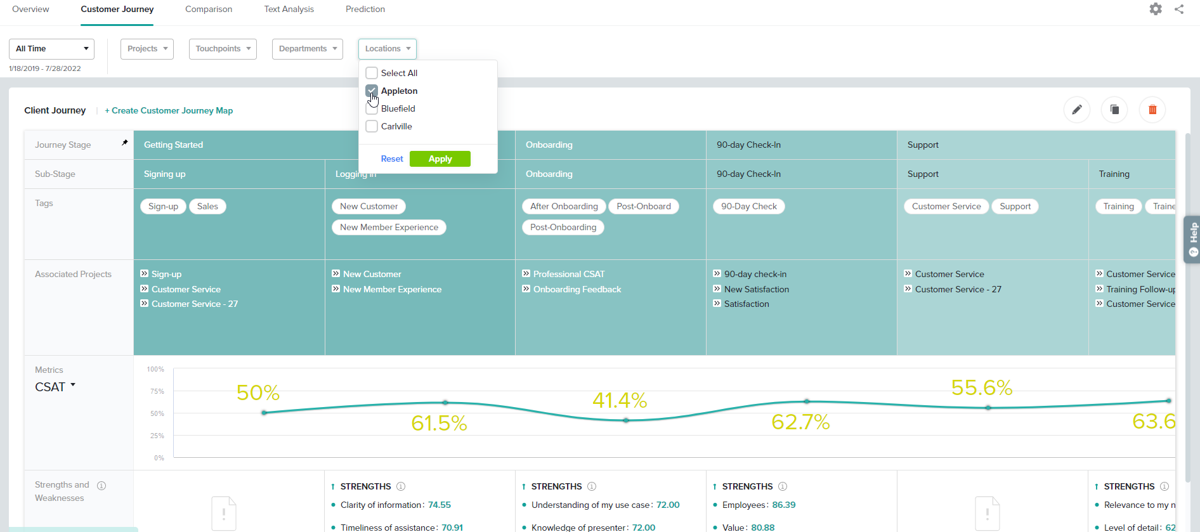Open info icon next to Strengths and Weaknesses
Viewport: 1200px width, 532px height.
point(101,486)
